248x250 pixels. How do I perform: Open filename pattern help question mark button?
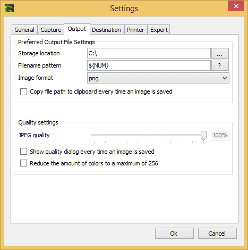click(220, 65)
